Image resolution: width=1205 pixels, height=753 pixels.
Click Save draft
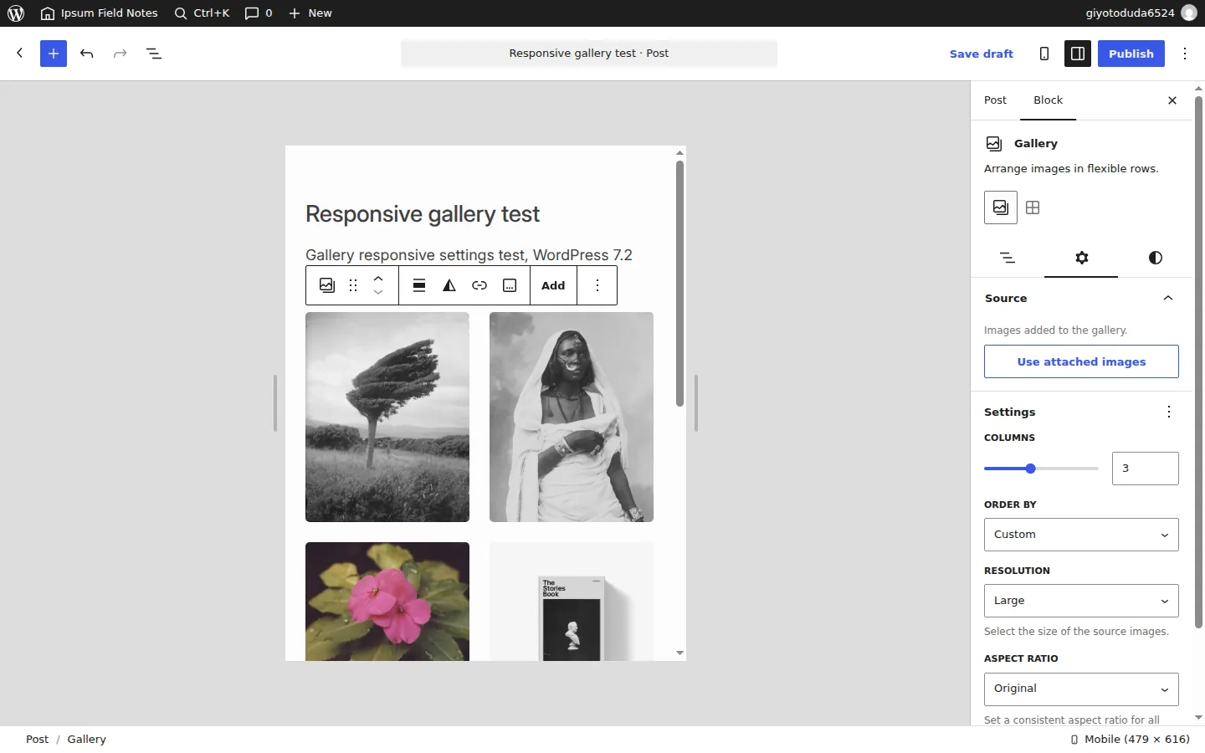[x=982, y=54]
